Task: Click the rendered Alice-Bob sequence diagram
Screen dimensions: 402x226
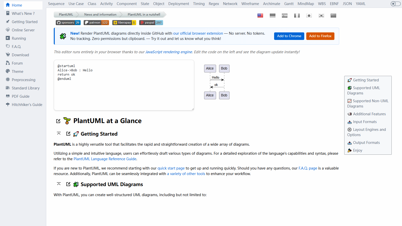Action: pos(217,82)
